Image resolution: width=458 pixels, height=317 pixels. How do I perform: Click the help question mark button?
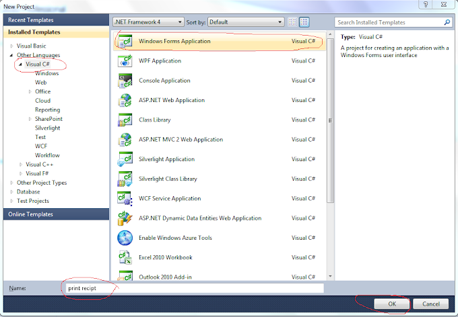point(426,4)
